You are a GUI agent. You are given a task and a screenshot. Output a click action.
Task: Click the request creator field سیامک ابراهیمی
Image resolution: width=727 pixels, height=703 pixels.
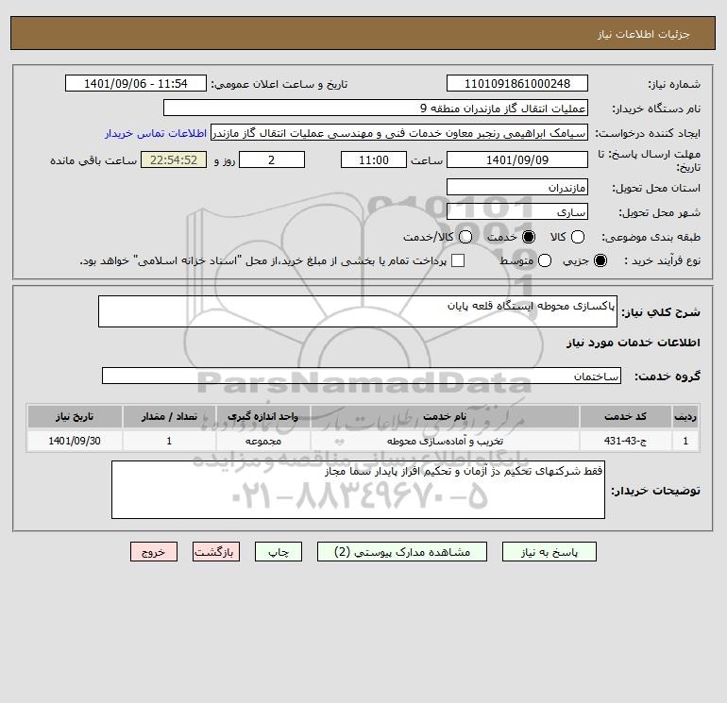pyautogui.click(x=399, y=133)
